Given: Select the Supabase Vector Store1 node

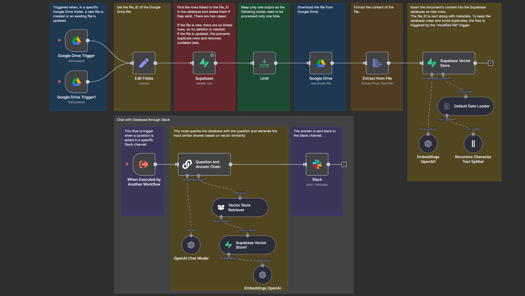Looking at the screenshot, I should [247, 245].
